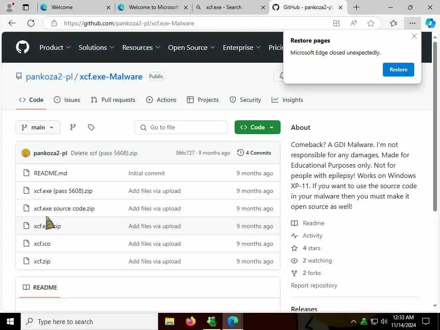Click the Go to file search field
The height and width of the screenshot is (330, 440).
pos(181,127)
